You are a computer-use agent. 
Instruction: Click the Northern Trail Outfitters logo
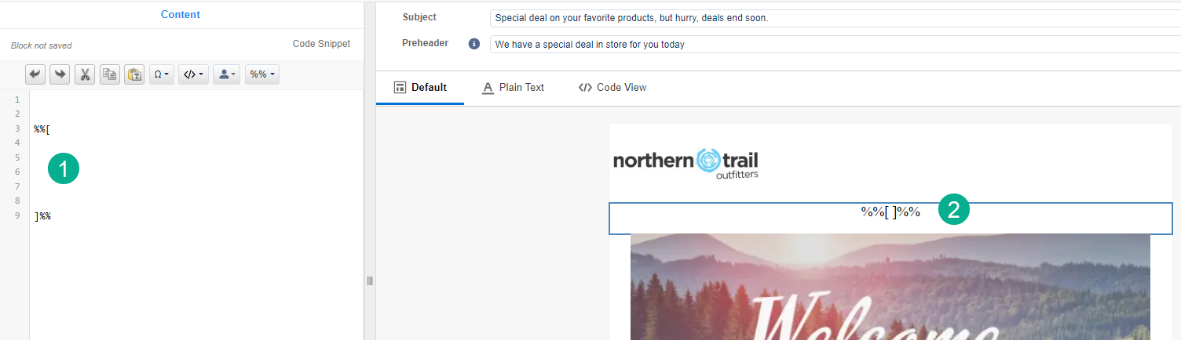coord(686,164)
